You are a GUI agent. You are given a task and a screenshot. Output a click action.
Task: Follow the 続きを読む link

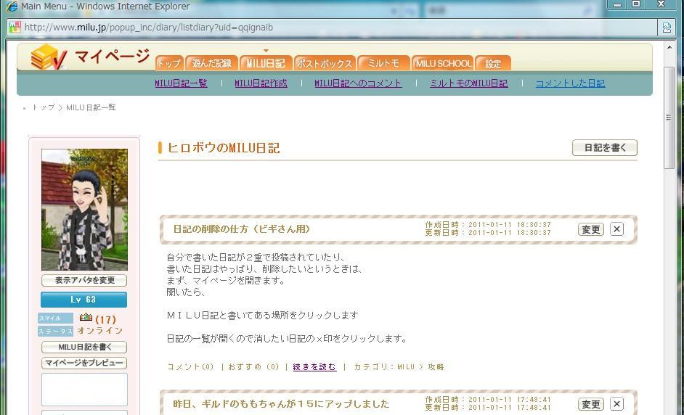pyautogui.click(x=314, y=367)
